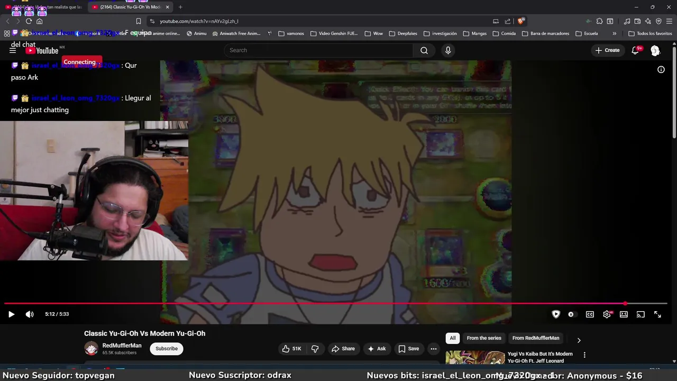Screen dimensions: 677x381
Task: Subscribe to RedMufflerMan
Action: [167, 349]
